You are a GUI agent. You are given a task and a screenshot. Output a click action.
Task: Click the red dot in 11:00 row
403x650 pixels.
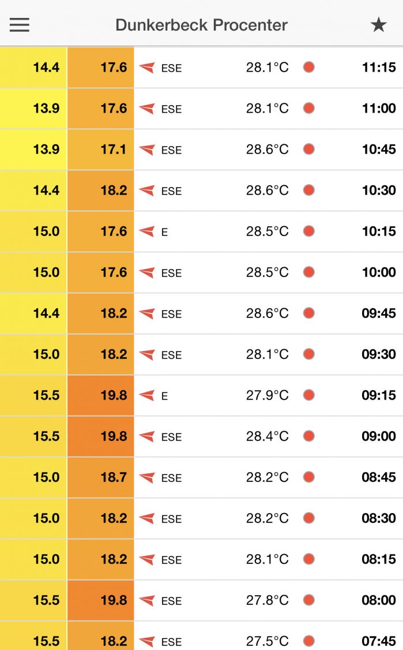pos(309,108)
